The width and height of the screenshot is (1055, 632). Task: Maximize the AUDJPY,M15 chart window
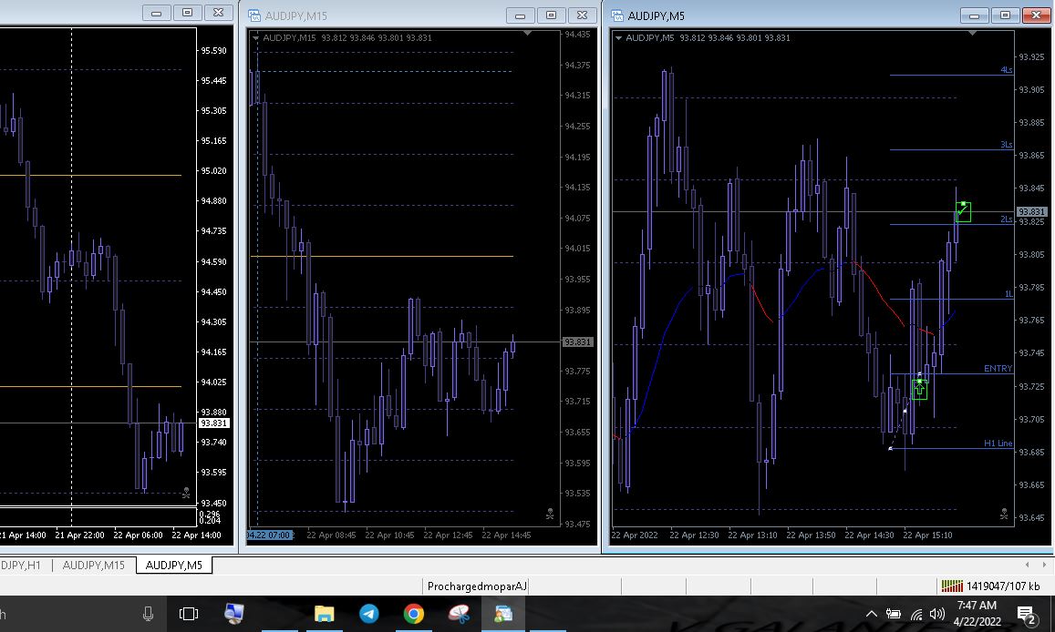click(x=552, y=15)
